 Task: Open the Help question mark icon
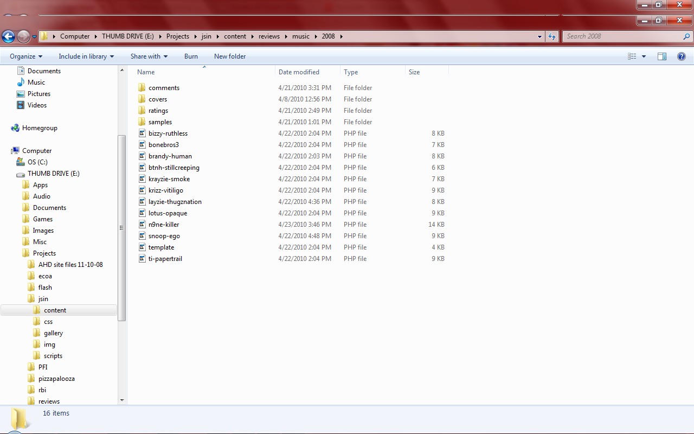682,56
